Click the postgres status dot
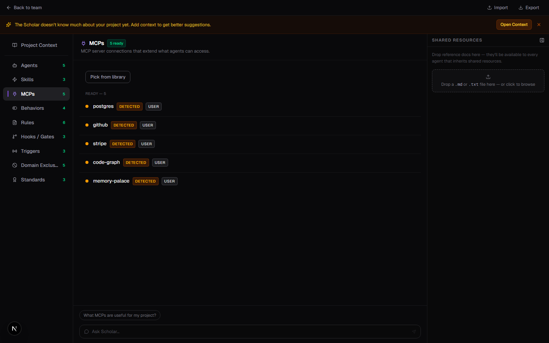 pos(87,106)
